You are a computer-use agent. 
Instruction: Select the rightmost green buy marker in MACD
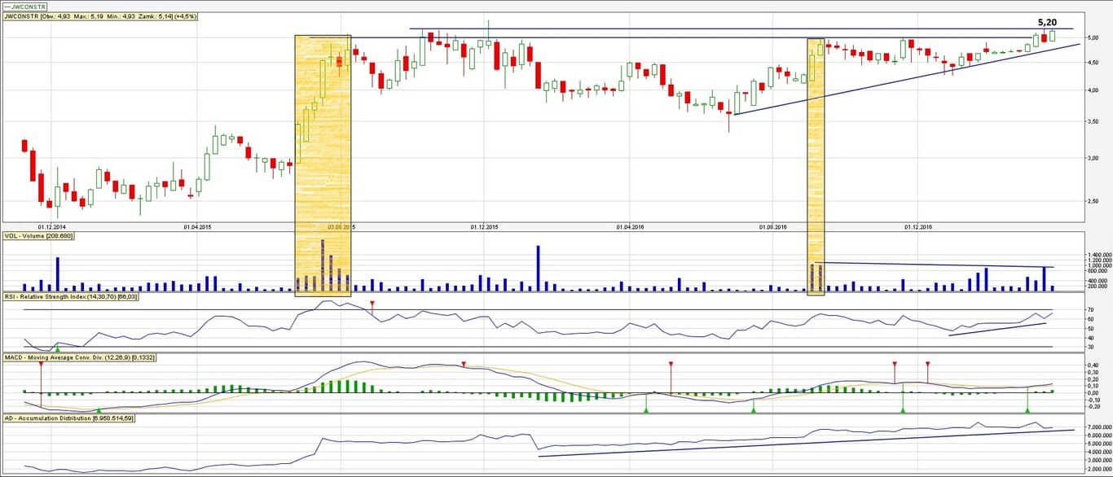pyautogui.click(x=1027, y=409)
